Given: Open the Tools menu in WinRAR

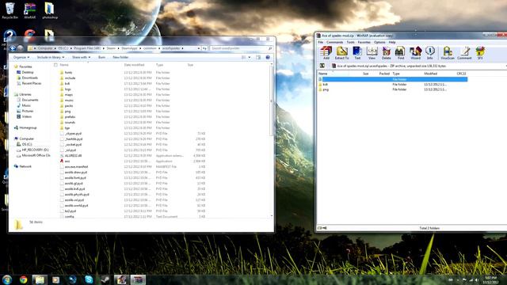Looking at the screenshot, I should click(x=350, y=42).
